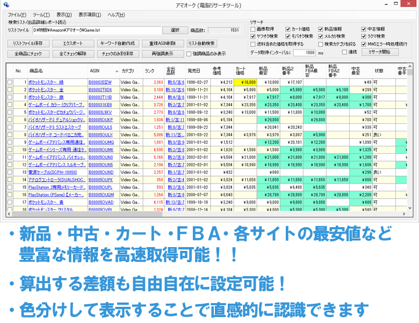Click the キーワード自動作成 button
Image resolution: width=419 pixels, height=323 pixels.
click(x=118, y=44)
